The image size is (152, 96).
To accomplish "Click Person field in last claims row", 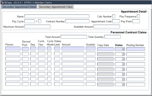I will pos(13,84).
